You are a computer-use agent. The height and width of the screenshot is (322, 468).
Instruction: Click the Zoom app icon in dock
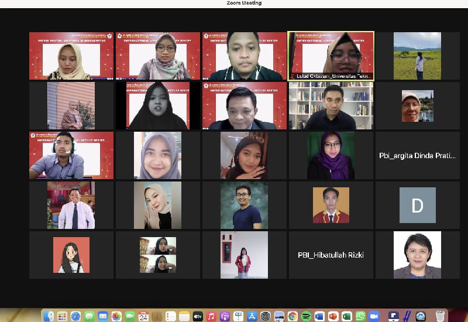[374, 316]
